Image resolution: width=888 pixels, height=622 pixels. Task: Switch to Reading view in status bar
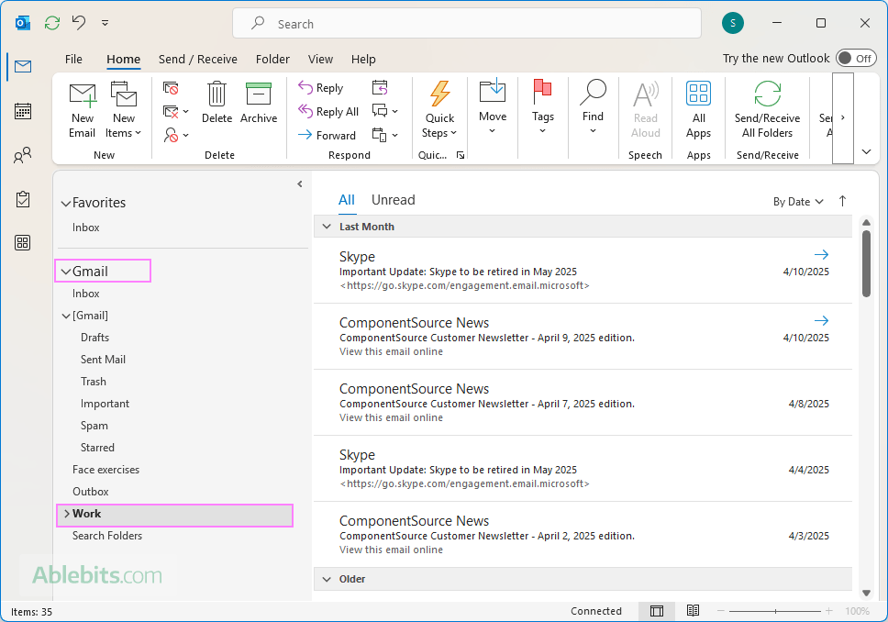pyautogui.click(x=693, y=611)
